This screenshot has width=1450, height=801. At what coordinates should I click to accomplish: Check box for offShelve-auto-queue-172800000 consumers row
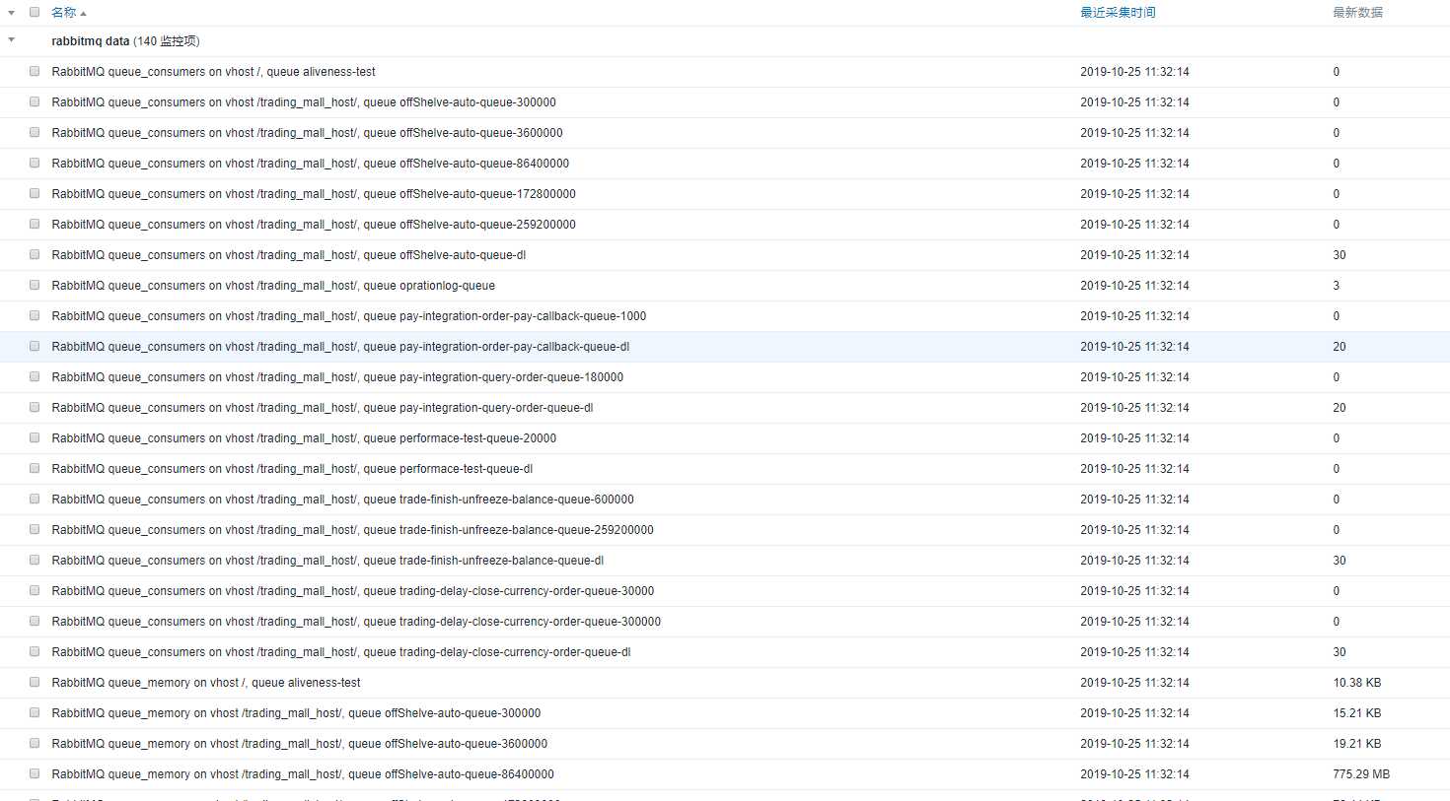pos(35,193)
